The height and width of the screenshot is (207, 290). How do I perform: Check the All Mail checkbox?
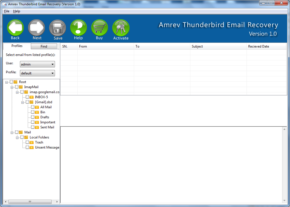pyautogui.click(x=33, y=107)
